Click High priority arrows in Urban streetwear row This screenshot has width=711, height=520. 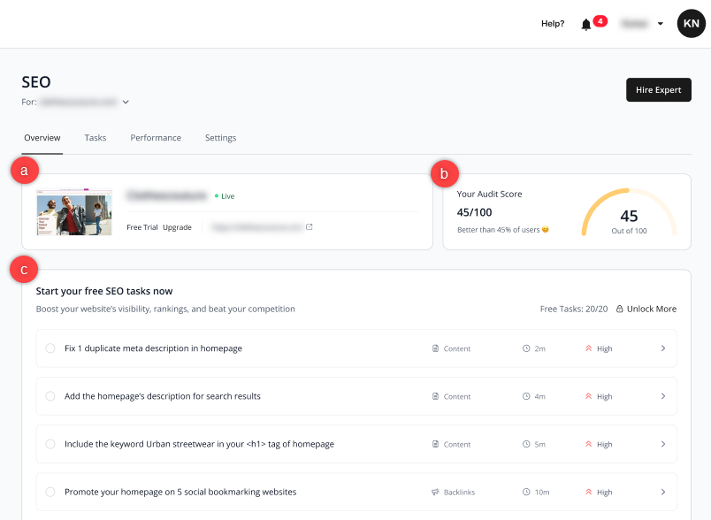click(589, 444)
